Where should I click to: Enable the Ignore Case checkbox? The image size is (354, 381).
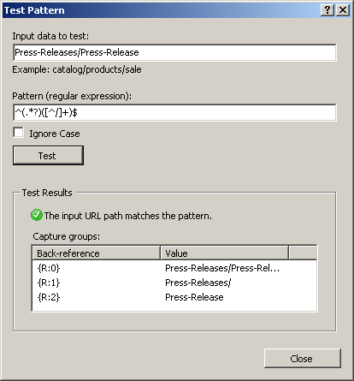pos(19,133)
